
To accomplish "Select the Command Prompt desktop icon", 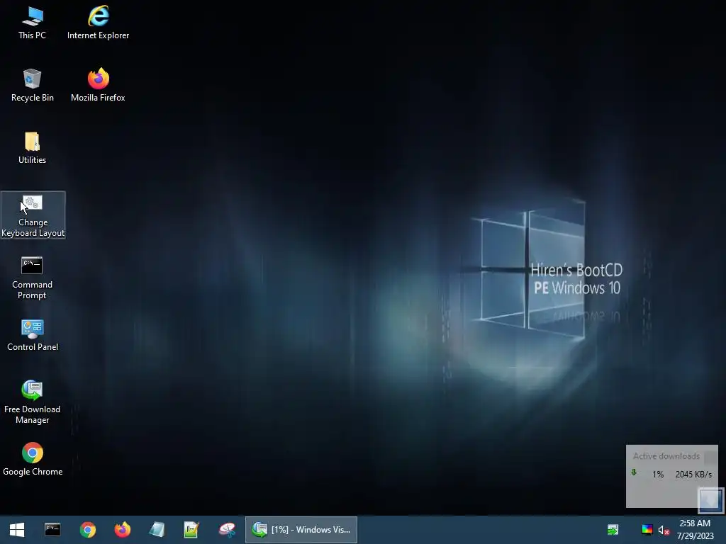I will (x=32, y=278).
